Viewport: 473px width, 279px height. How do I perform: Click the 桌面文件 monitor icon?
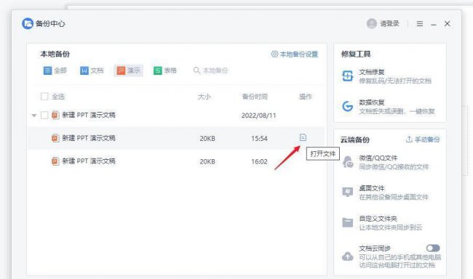pyautogui.click(x=348, y=192)
